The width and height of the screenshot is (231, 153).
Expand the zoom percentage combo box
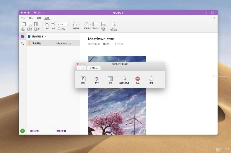(x=67, y=24)
